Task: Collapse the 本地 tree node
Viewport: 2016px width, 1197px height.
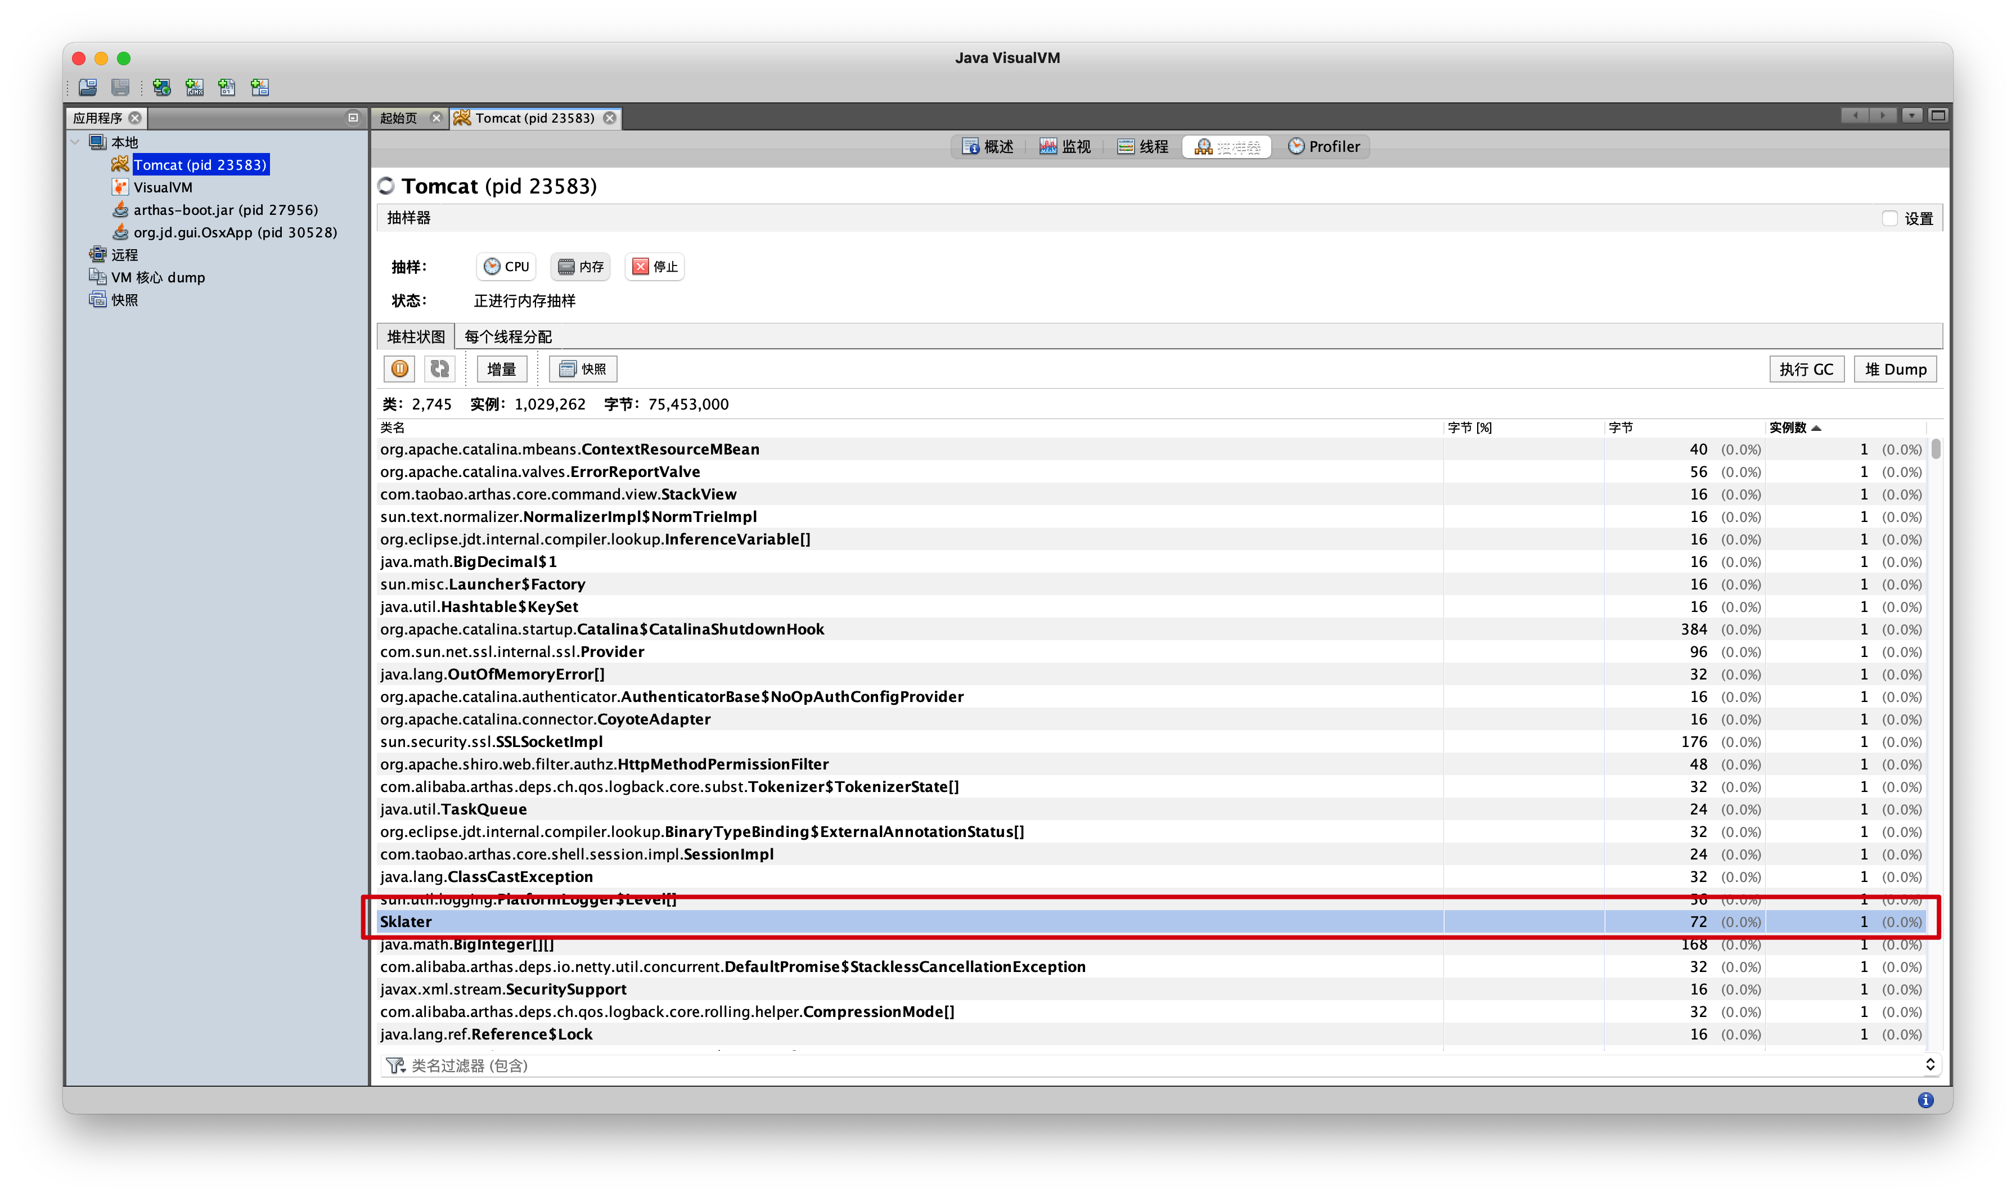Action: 76,142
